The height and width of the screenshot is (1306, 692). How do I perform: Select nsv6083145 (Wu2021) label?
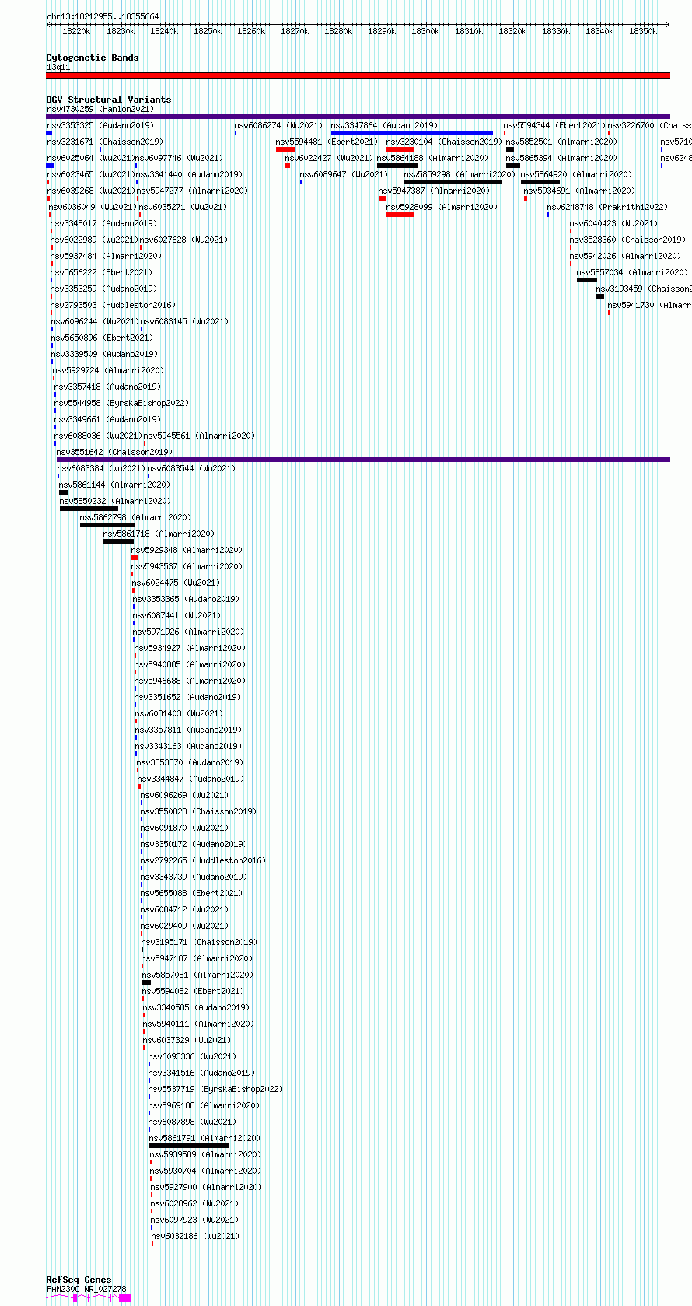click(184, 321)
